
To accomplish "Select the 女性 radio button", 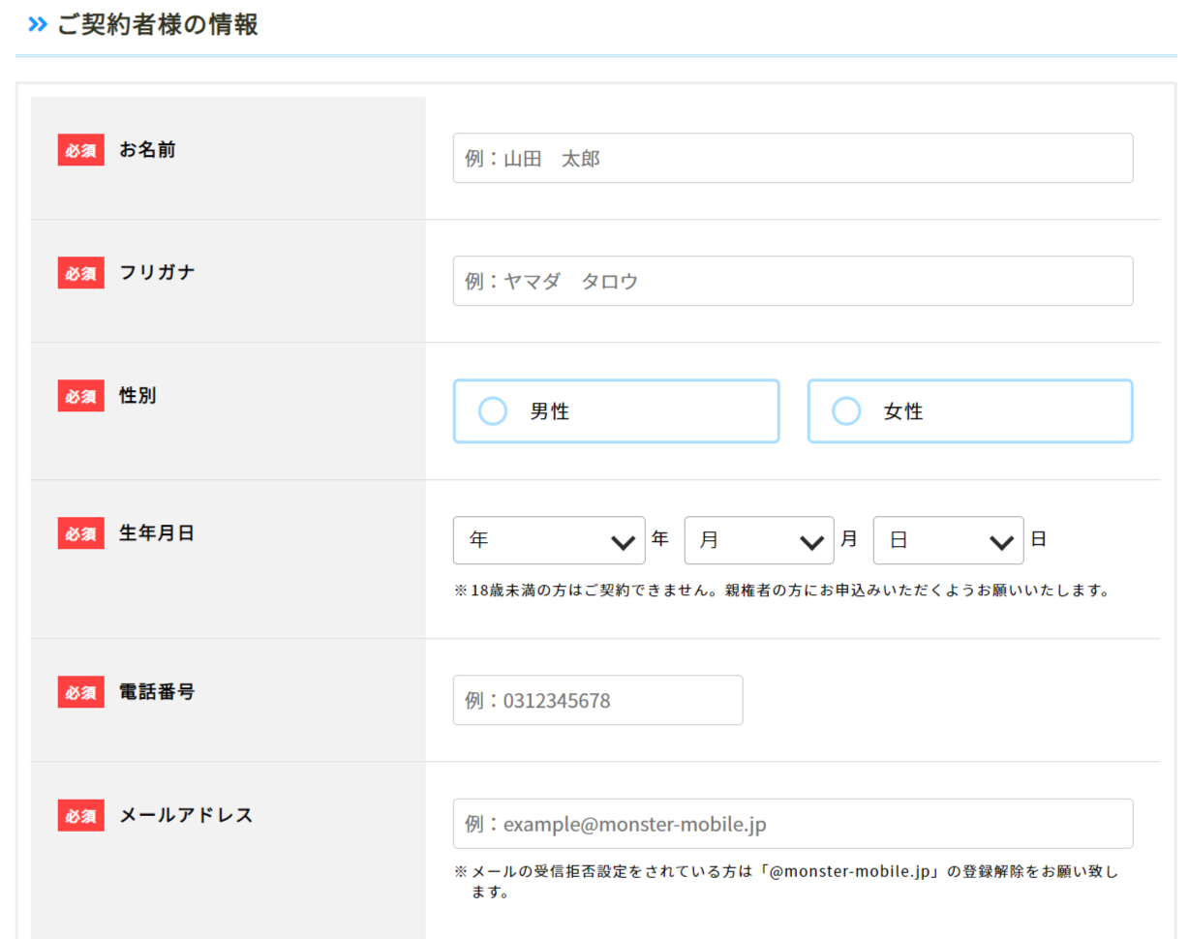I will pyautogui.click(x=845, y=410).
